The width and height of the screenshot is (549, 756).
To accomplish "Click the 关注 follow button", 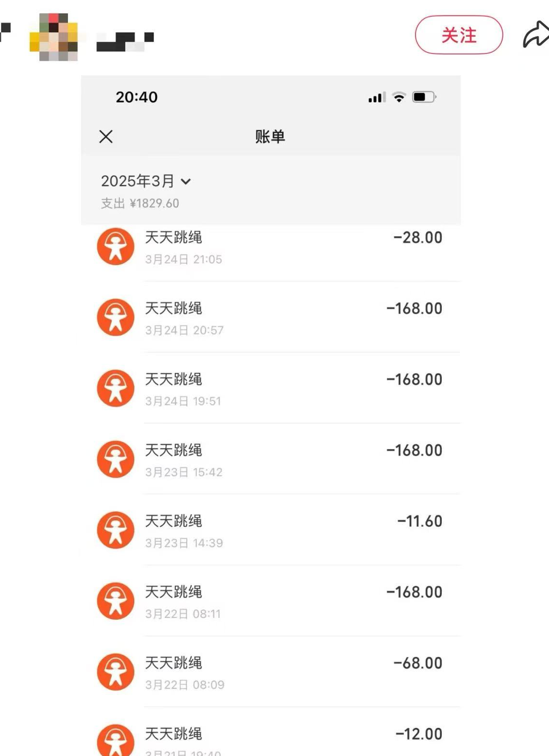I will [x=459, y=35].
